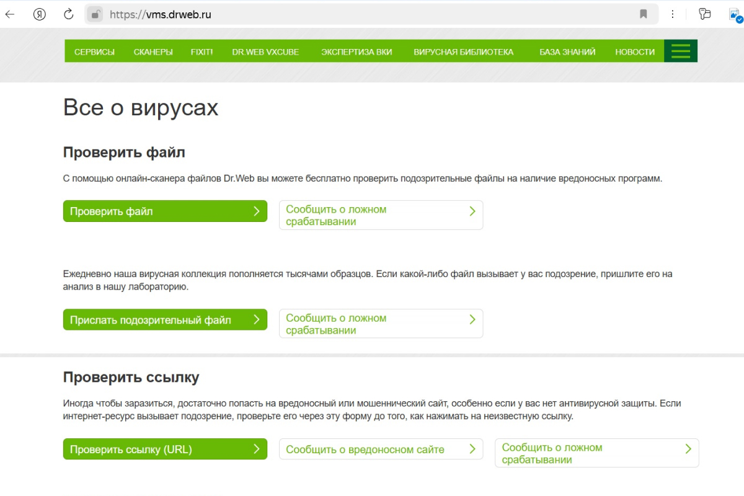This screenshot has height=496, width=744.
Task: Click the Все о вирусах heading
Action: click(141, 108)
